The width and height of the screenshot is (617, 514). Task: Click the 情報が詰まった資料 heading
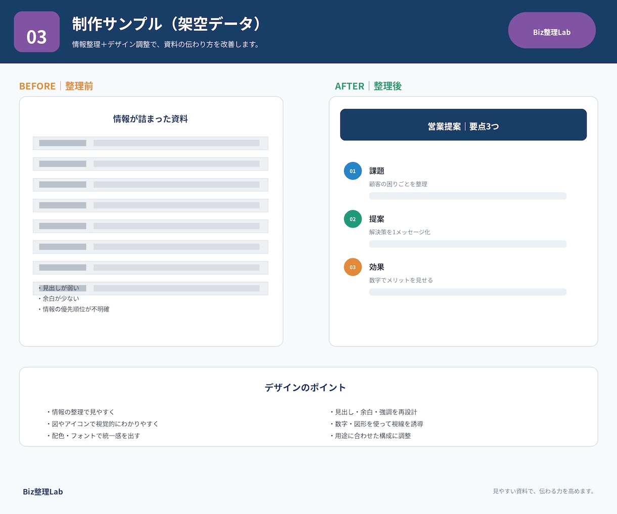(151, 119)
